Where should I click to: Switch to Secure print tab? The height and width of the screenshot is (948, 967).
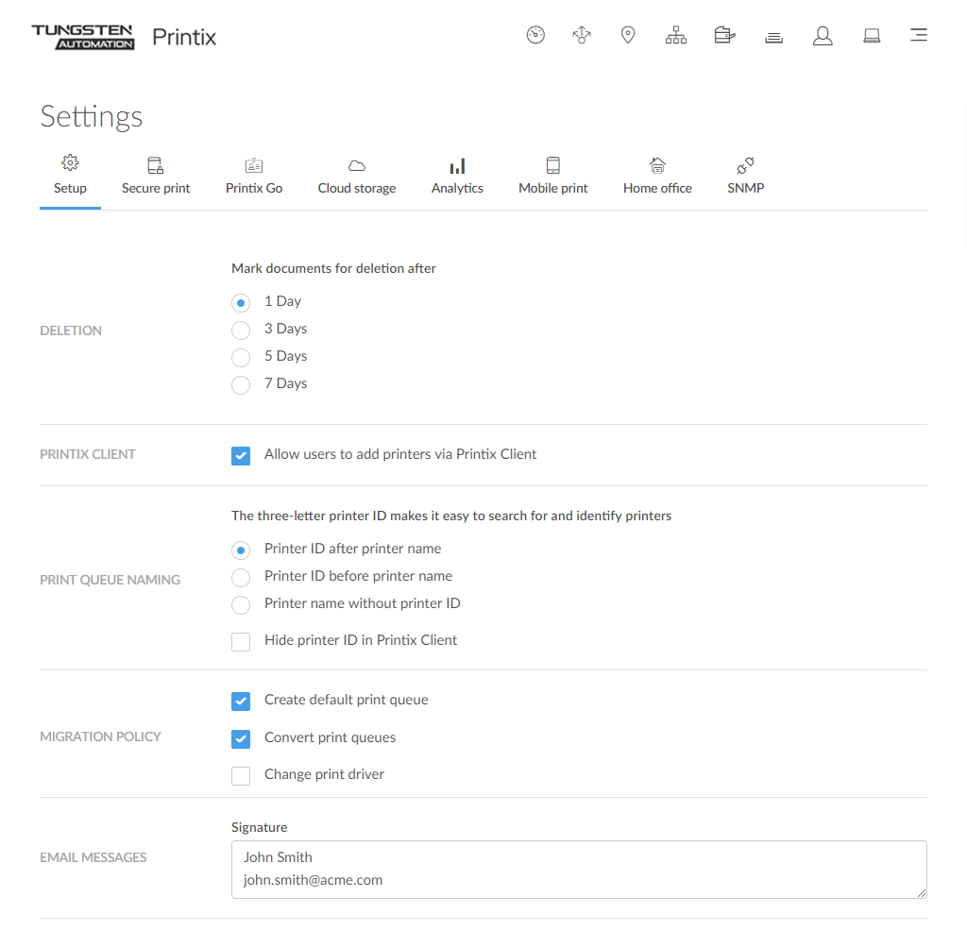point(156,177)
